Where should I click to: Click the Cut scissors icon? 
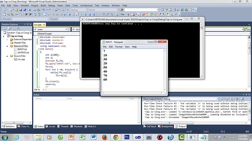(30, 10)
